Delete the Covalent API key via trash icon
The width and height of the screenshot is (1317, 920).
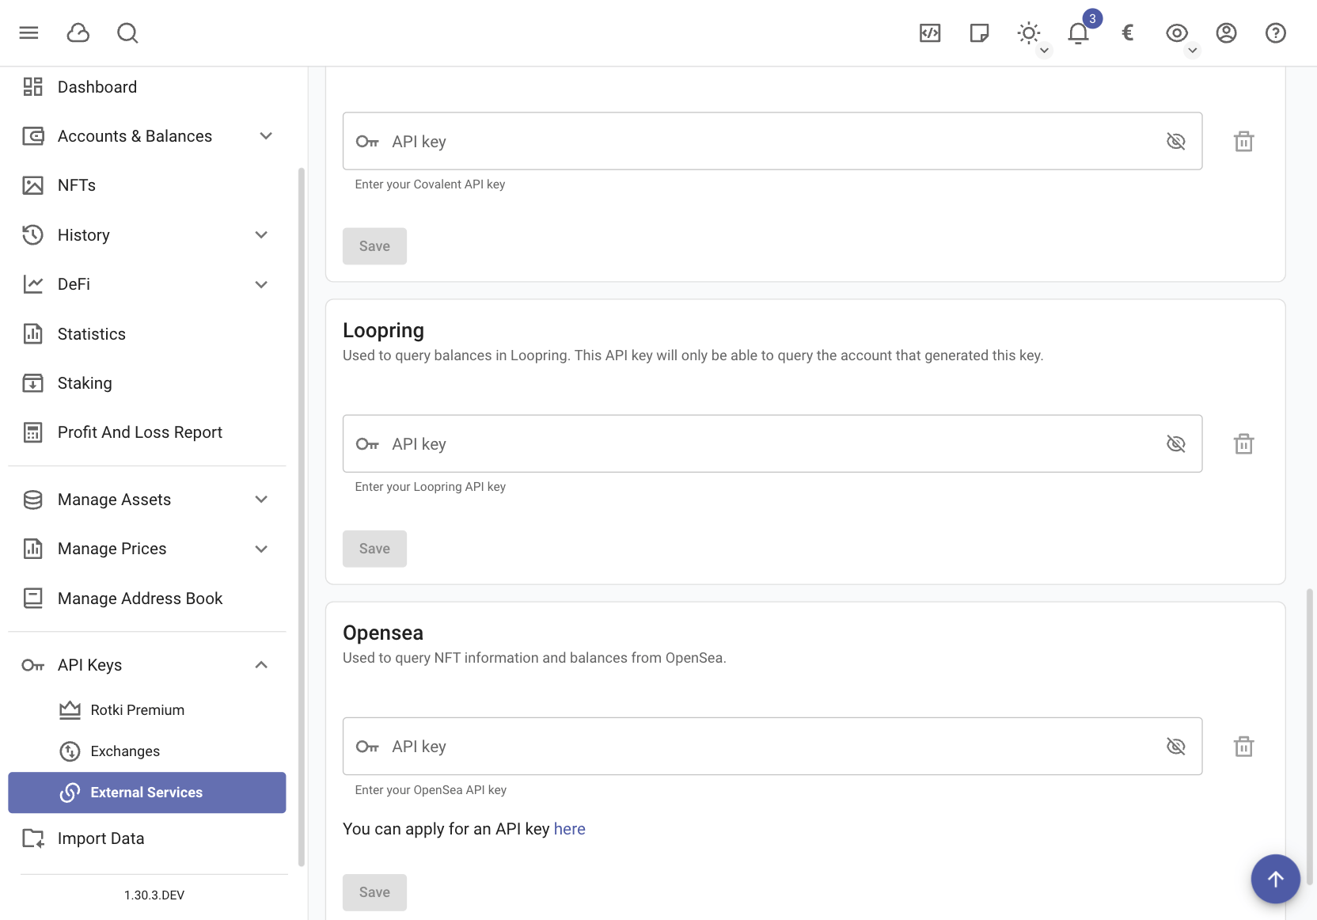[1244, 141]
